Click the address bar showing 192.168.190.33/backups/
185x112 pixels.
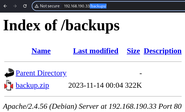click(x=109, y=6)
